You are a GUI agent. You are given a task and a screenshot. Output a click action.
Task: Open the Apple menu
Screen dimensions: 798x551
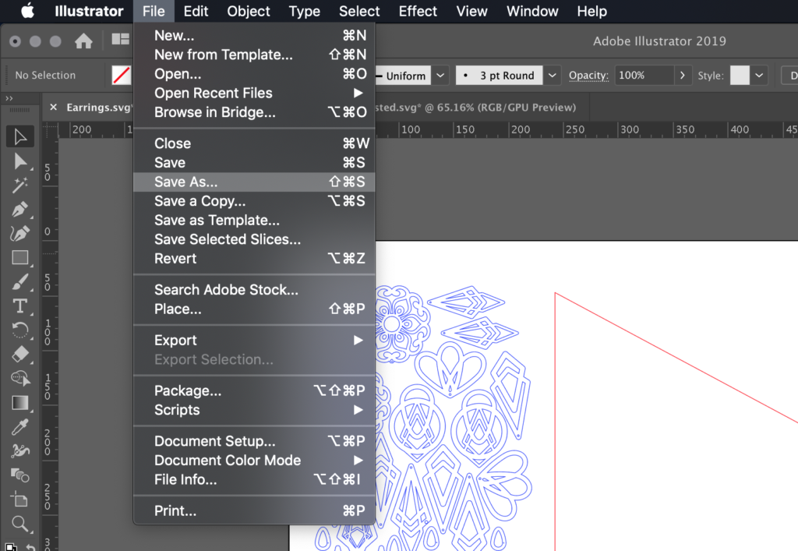[x=28, y=11]
